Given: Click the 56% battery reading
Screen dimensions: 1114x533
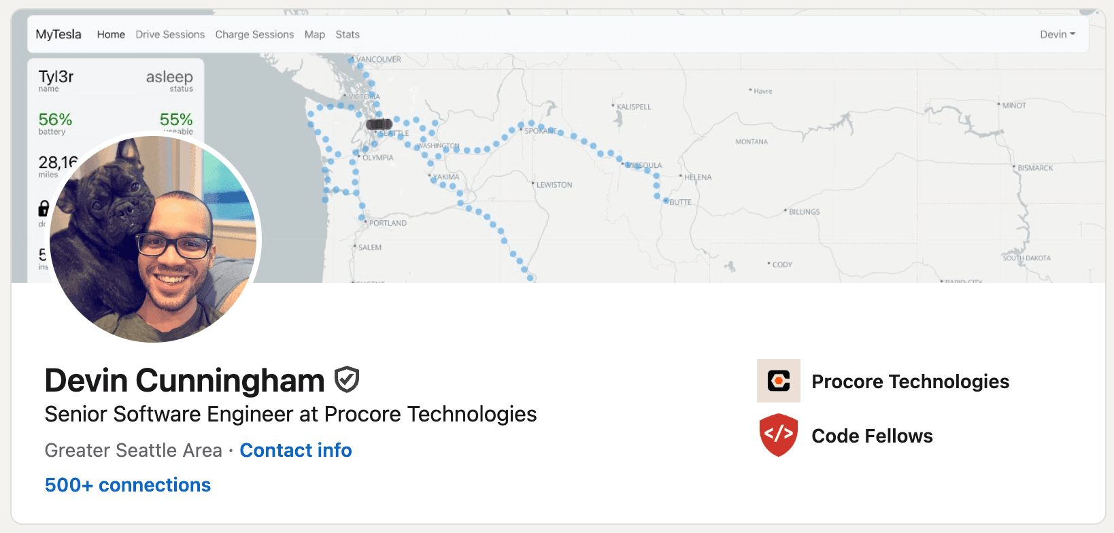Looking at the screenshot, I should (55, 120).
